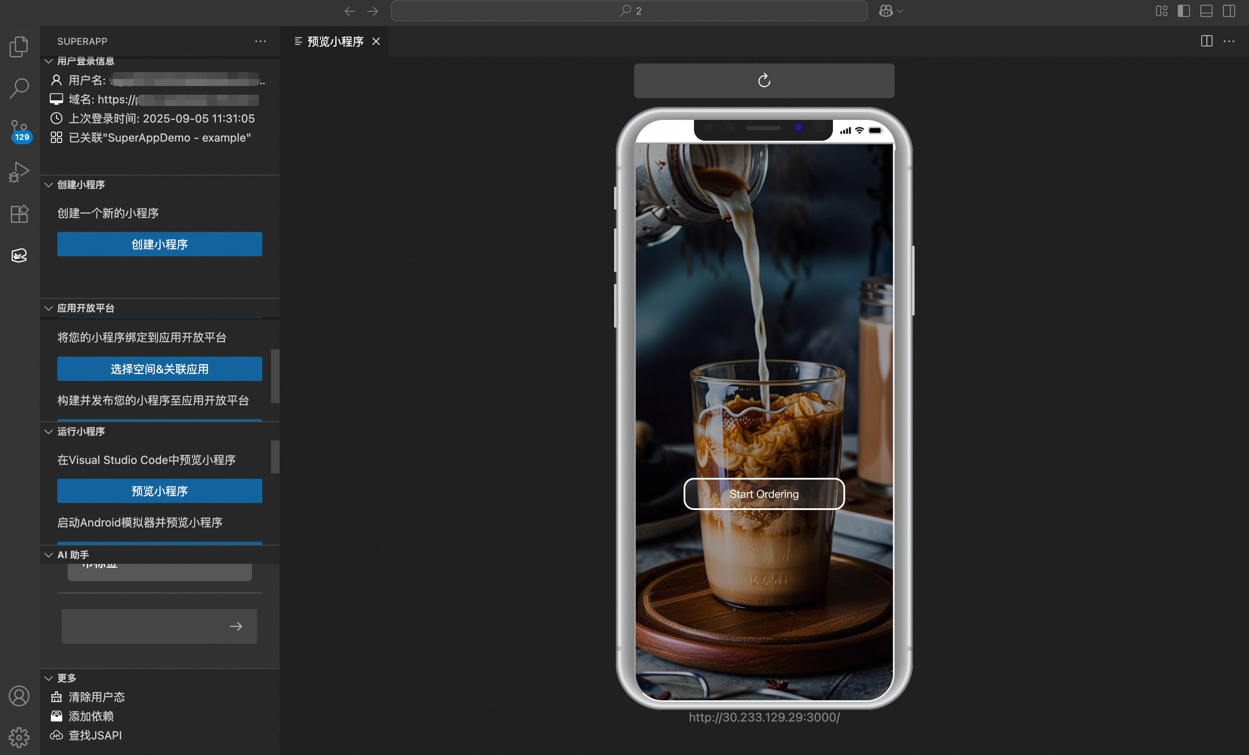Open the Run and Debug view
This screenshot has height=755, width=1249.
click(x=19, y=172)
